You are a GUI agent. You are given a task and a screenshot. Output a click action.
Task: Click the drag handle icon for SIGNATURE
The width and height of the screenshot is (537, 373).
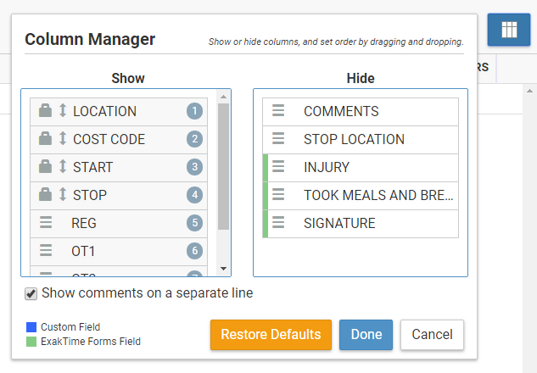point(278,223)
